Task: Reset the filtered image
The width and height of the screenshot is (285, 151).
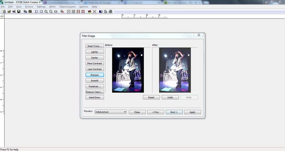Action: pos(151,97)
